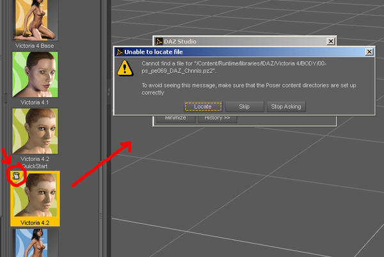384x257 pixels.
Task: Click the Victoria 4 Base label text
Action: coord(35,46)
